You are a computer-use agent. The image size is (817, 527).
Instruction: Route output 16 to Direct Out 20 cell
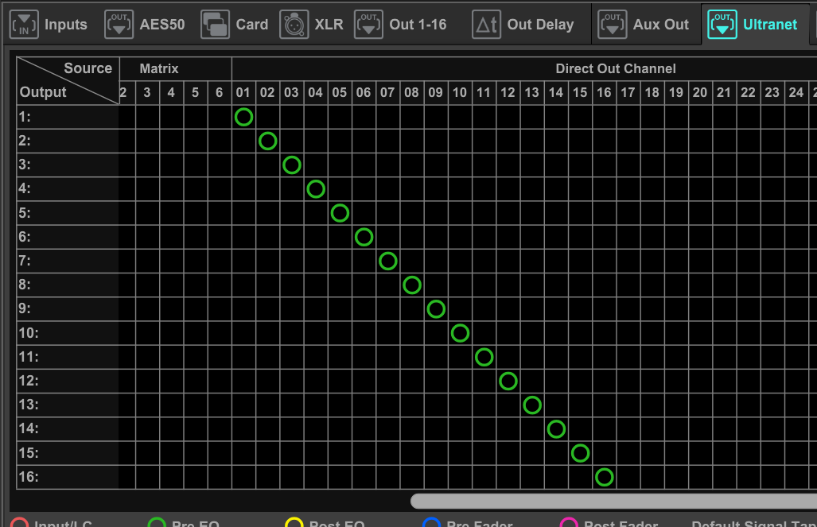coord(700,477)
